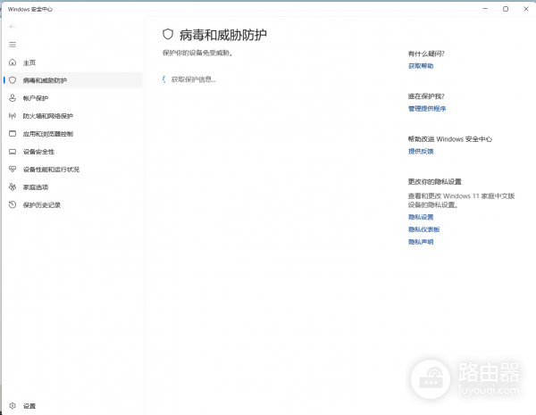Click the heart icon for device health

(x=13, y=169)
